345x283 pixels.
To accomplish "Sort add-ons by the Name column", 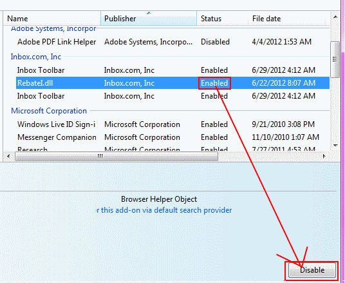I will click(x=52, y=19).
